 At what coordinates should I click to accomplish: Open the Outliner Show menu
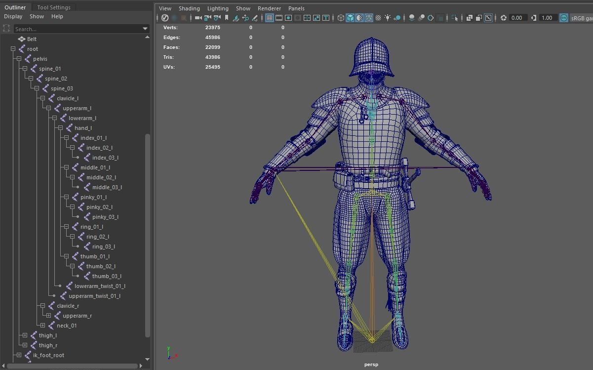tap(37, 16)
